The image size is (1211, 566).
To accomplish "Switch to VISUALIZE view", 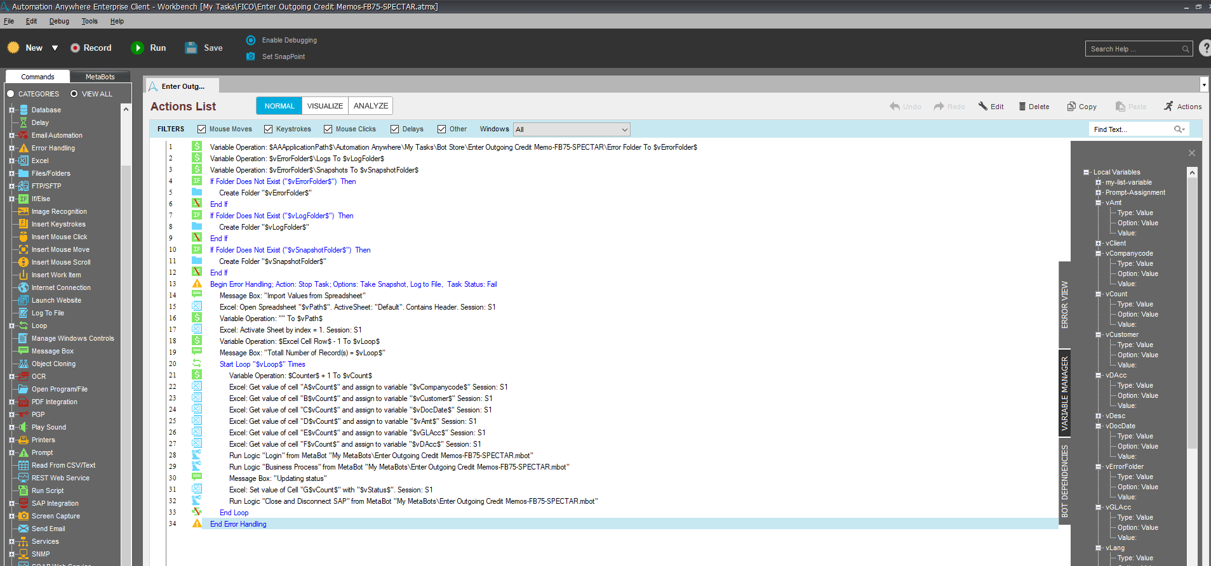I will click(324, 106).
